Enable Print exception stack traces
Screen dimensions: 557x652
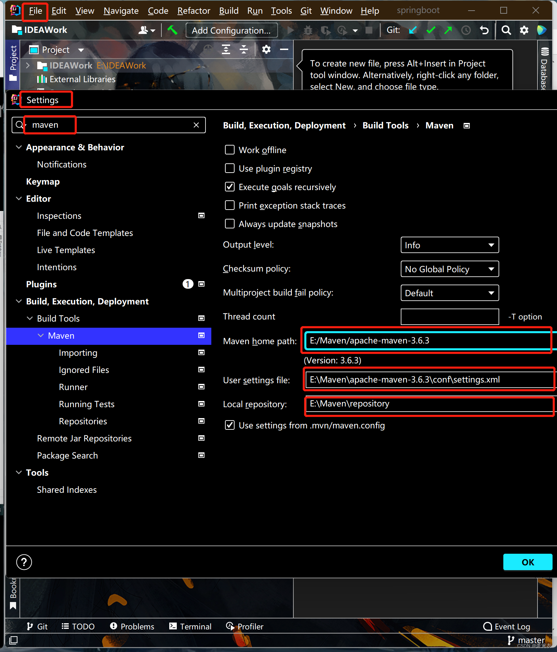click(230, 205)
